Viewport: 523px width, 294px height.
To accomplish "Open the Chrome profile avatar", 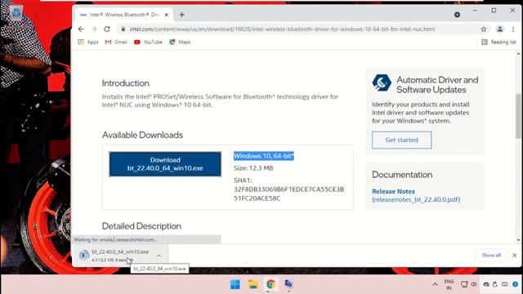I will tap(499, 29).
